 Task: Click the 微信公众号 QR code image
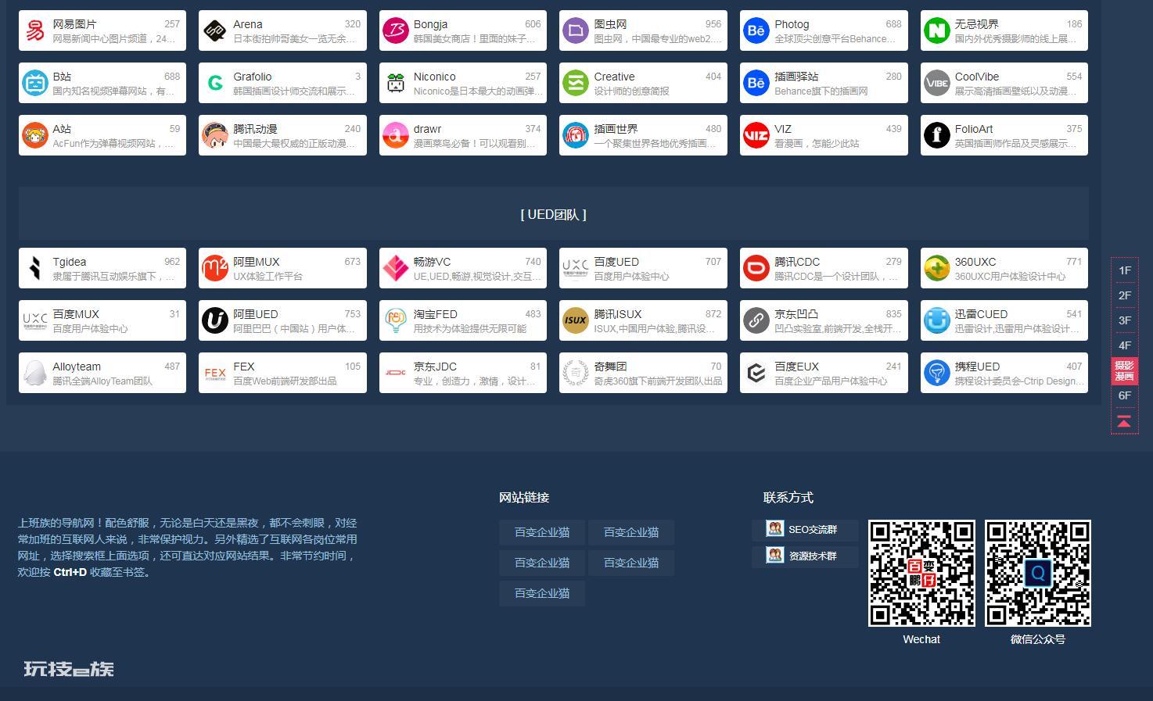1038,573
